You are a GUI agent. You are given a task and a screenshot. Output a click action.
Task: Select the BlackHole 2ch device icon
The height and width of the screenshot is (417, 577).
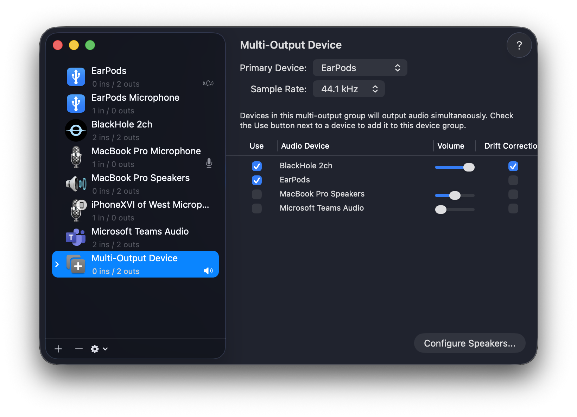(76, 130)
